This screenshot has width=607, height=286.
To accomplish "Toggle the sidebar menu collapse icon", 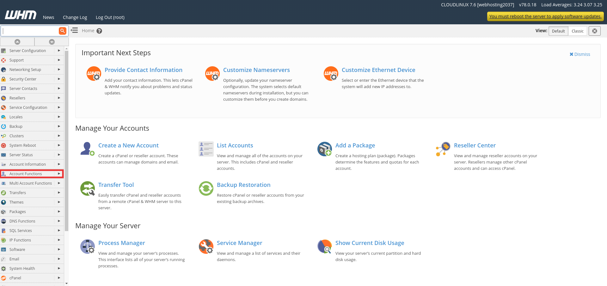I will coord(74,30).
